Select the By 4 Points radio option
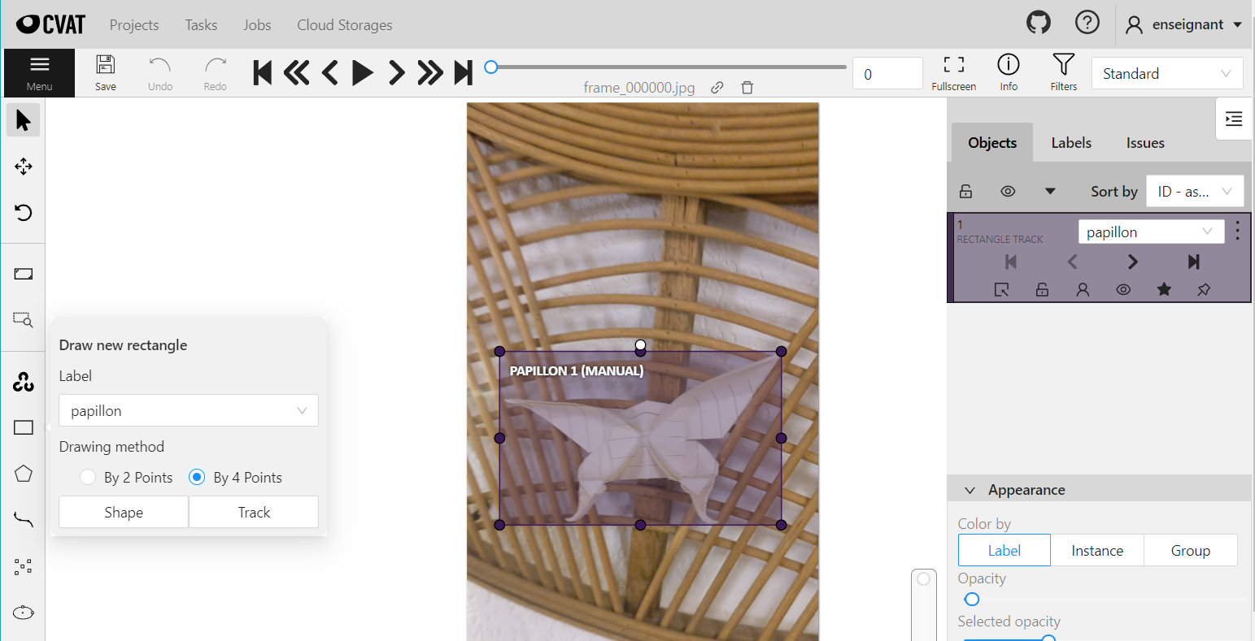The height and width of the screenshot is (641, 1255). pyautogui.click(x=197, y=478)
